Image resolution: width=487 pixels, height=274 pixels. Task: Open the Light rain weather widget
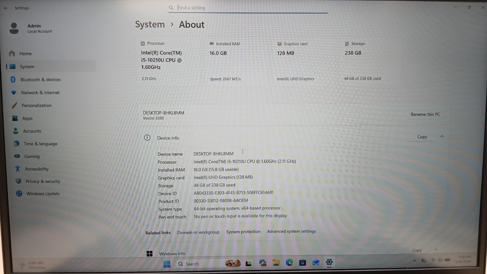click(x=33, y=265)
